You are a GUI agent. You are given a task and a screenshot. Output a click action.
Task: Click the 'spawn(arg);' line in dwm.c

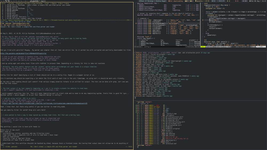click(x=212, y=35)
